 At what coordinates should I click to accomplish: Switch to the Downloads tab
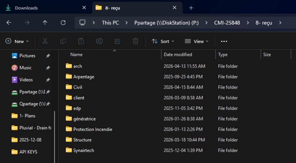coord(26,8)
